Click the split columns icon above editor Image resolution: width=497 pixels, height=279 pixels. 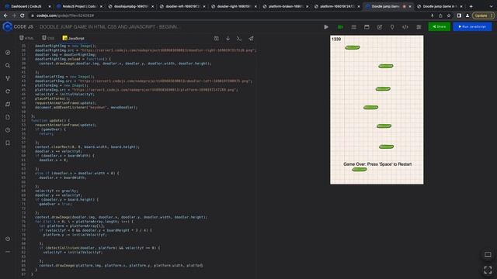point(216,39)
